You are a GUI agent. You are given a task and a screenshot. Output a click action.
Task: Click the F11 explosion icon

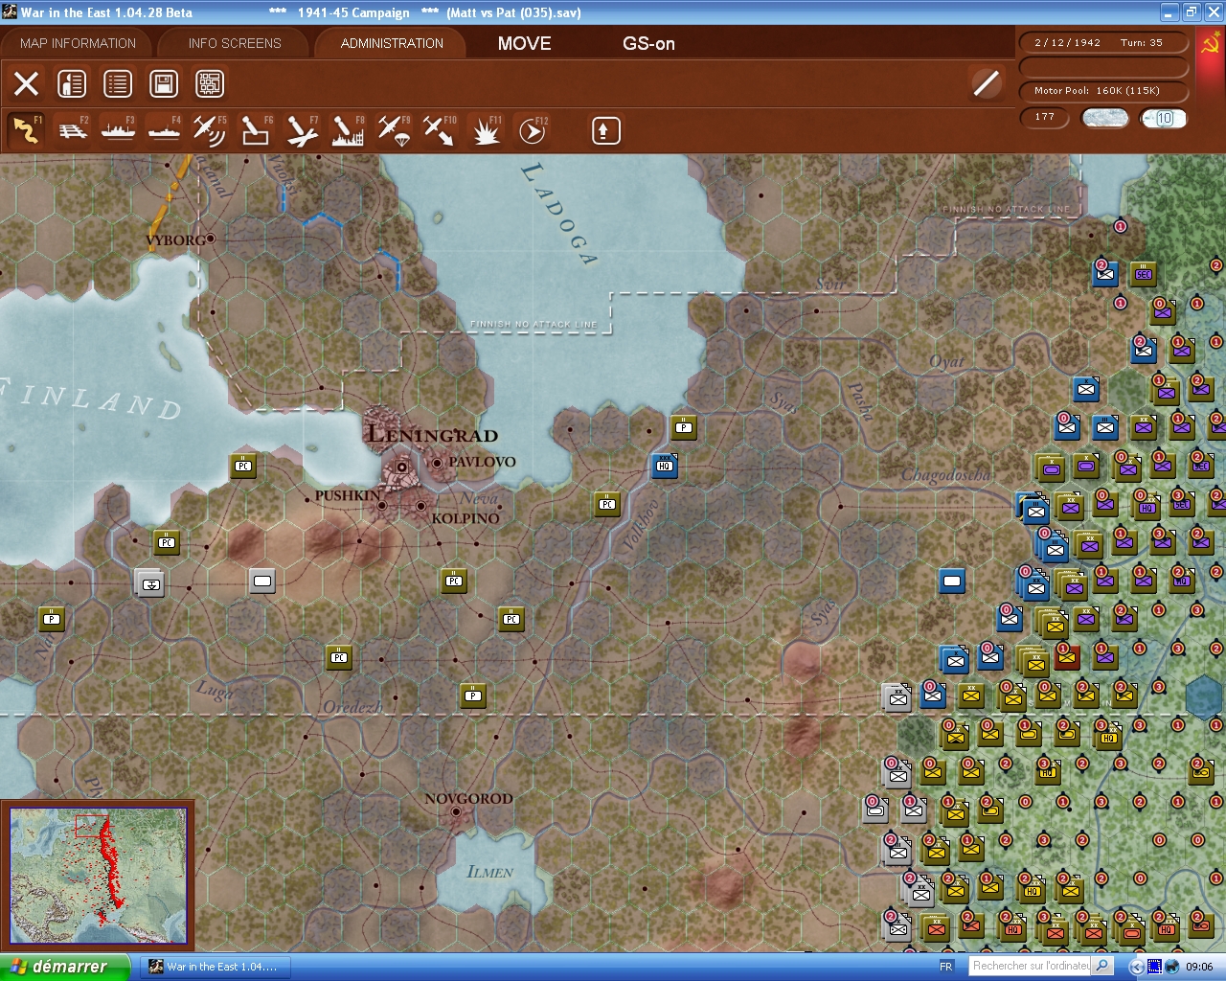pos(486,130)
